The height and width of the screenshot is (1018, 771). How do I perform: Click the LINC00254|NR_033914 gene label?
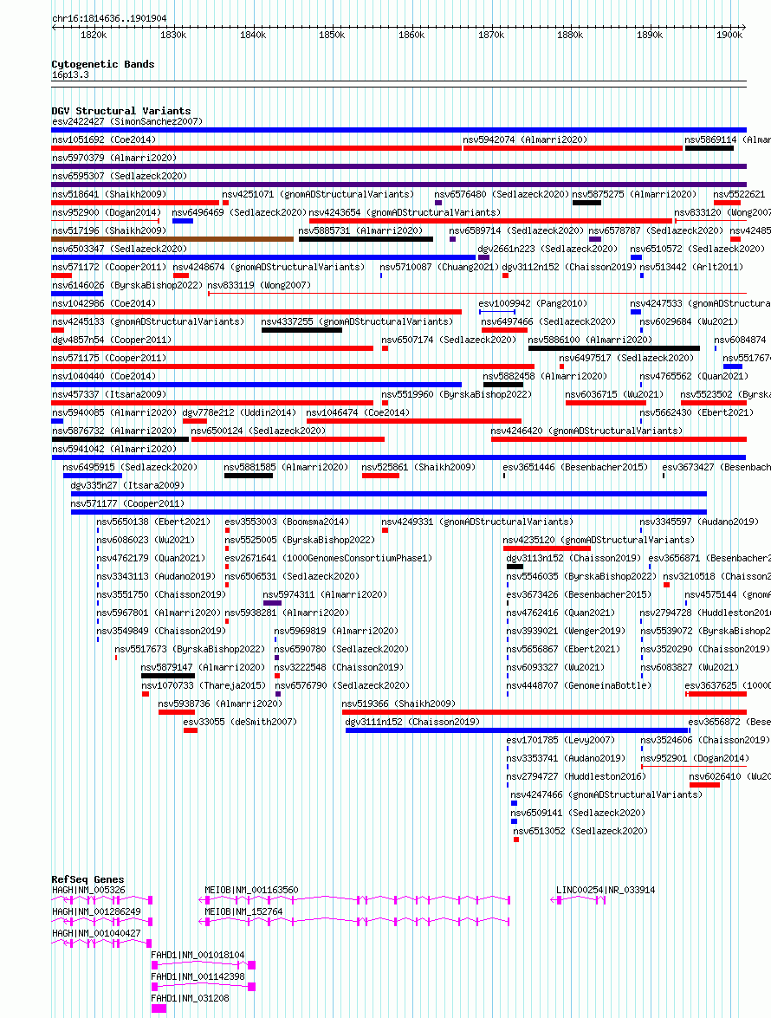click(x=606, y=890)
